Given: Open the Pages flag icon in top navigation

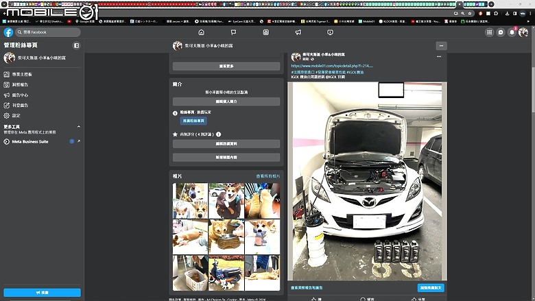Looking at the screenshot, I should (233, 32).
